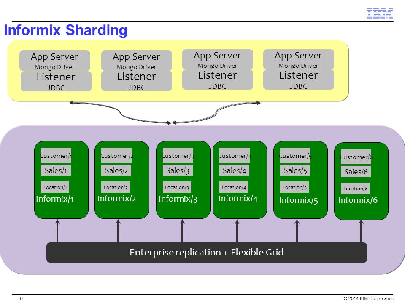
Task: Select the Informix/2 server label
Action: (117, 198)
